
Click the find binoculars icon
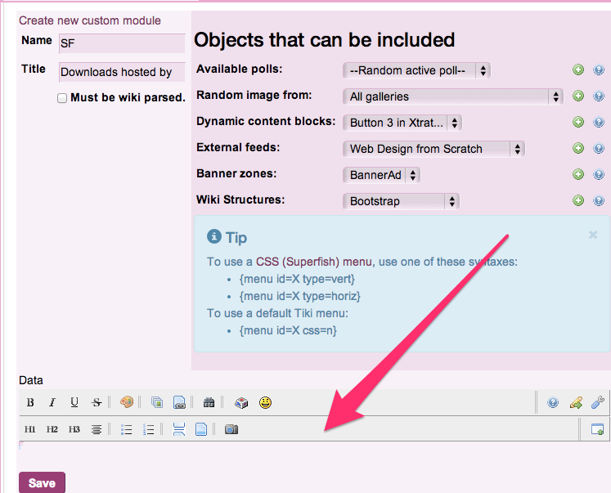209,402
